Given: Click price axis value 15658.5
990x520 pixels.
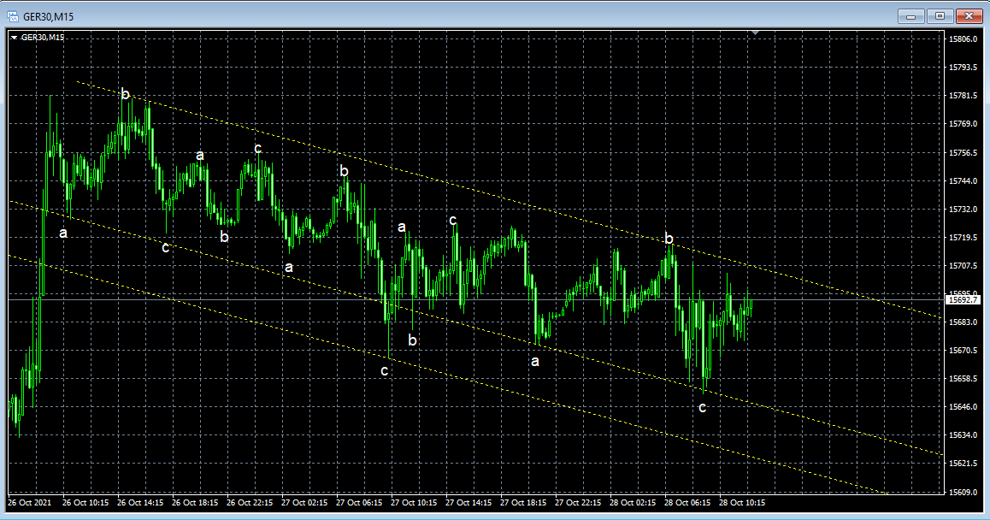Looking at the screenshot, I should tap(963, 379).
